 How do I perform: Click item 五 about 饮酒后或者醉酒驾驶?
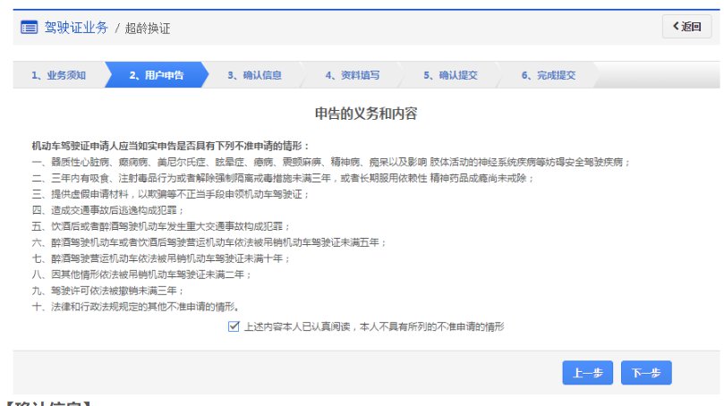point(161,226)
